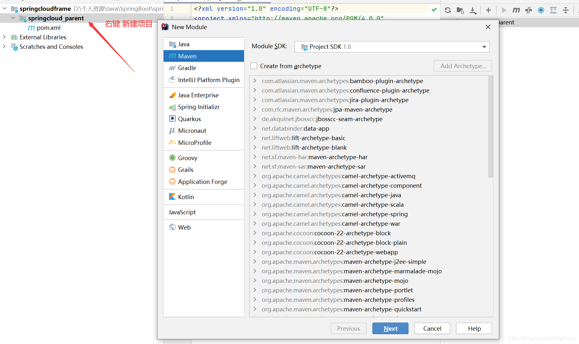Choose the Web module type
Image resolution: width=579 pixels, height=344 pixels.
(204, 227)
